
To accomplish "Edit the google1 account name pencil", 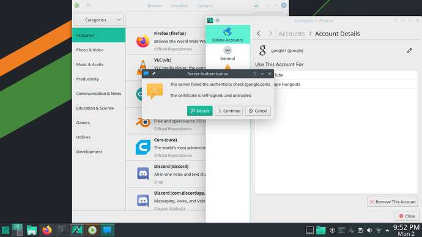I will pyautogui.click(x=409, y=50).
